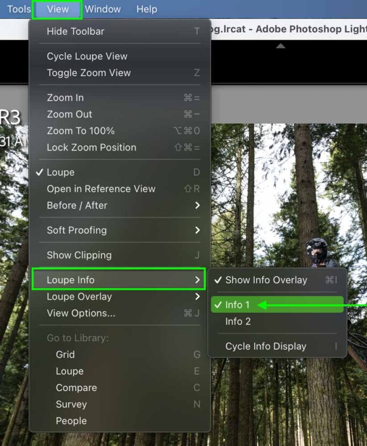Expand the Soft Proofing submenu
This screenshot has height=446, width=367.
(x=120, y=230)
